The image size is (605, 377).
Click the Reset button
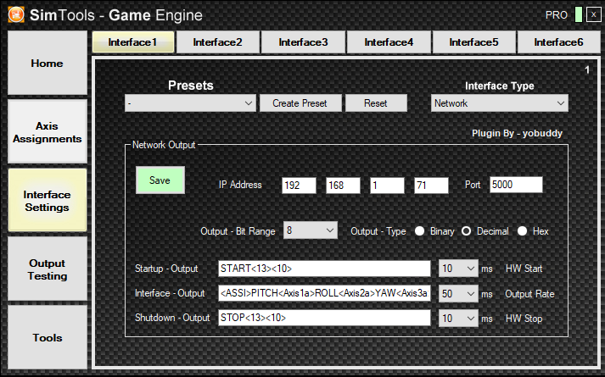376,103
